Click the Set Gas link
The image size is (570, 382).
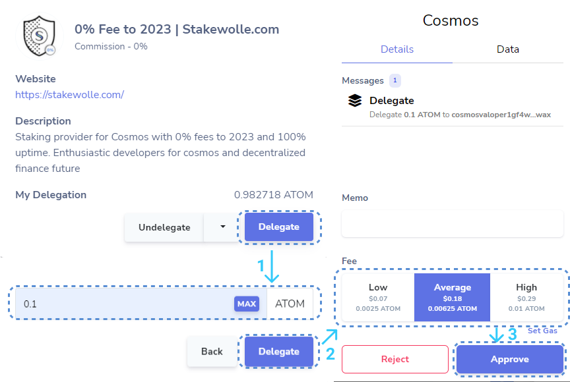542,331
